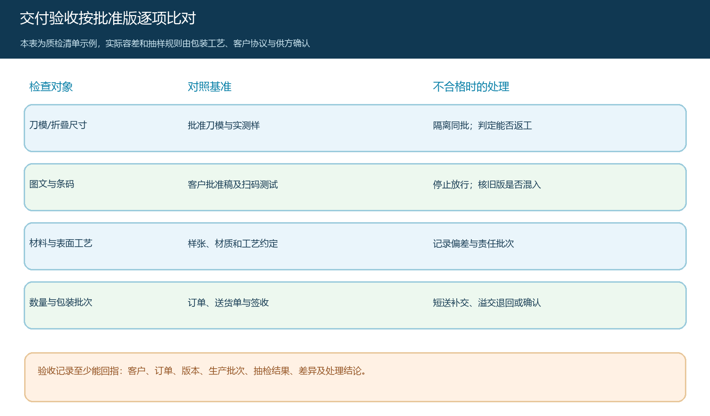Click the 客户批准稿及扫码测试 cell
Image resolution: width=710 pixels, height=416 pixels.
click(x=233, y=184)
